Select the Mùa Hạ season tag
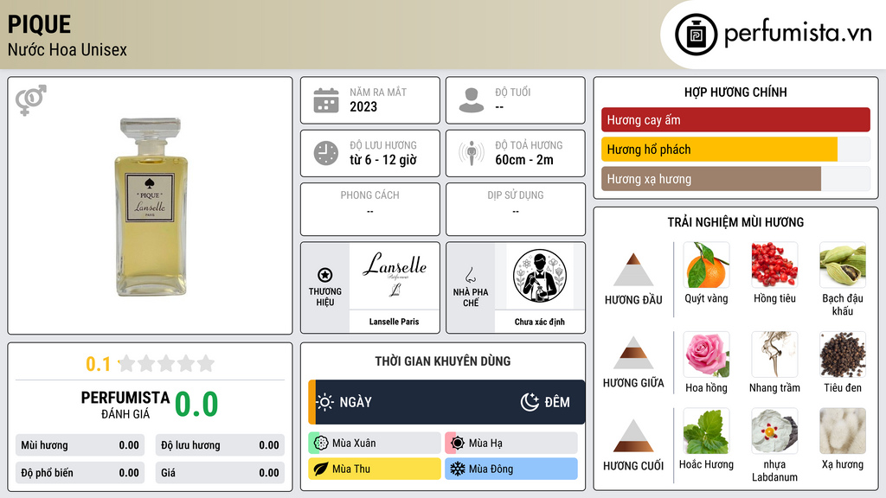This screenshot has width=886, height=498. click(x=511, y=444)
